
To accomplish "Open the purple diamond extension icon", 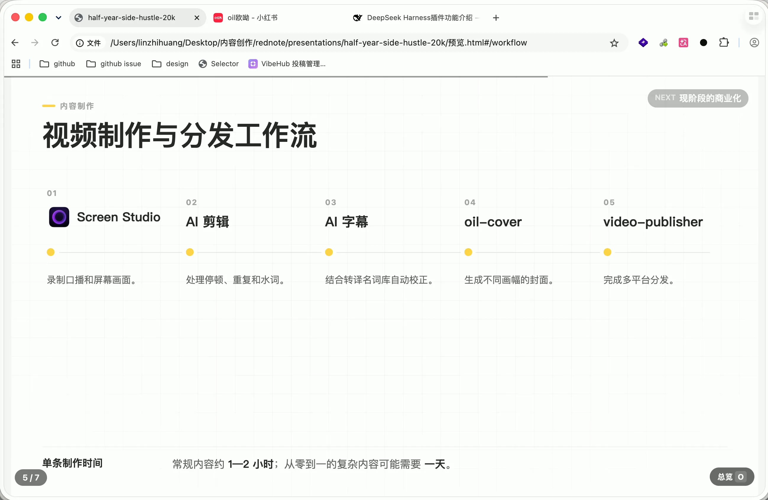I will 643,43.
